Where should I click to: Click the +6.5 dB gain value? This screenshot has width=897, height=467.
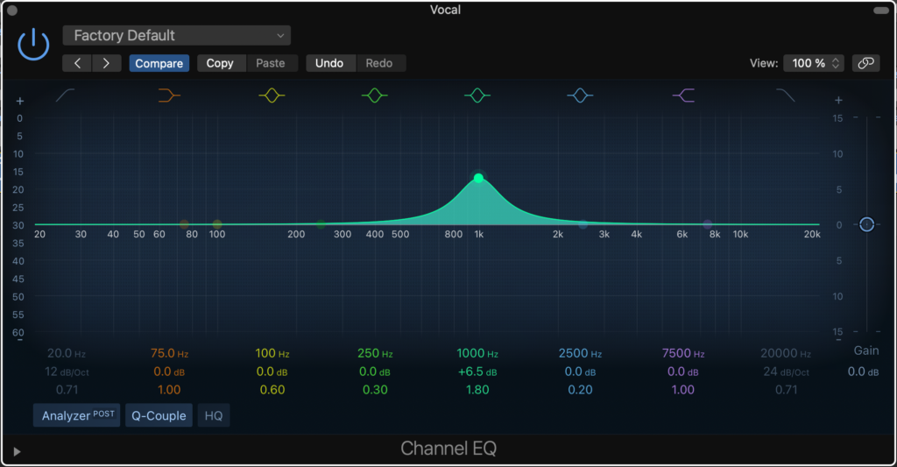(477, 371)
